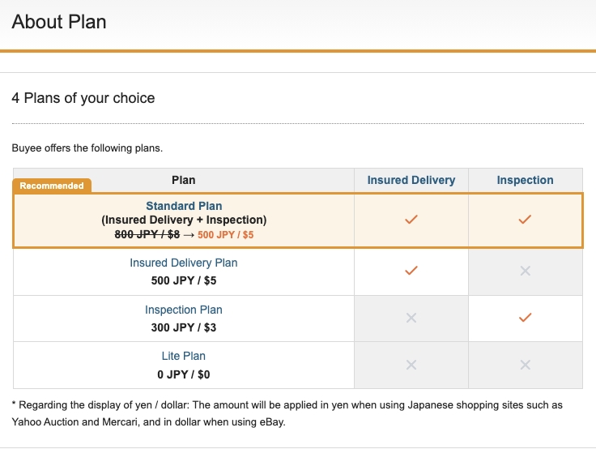
Task: Click Standard Plan's Inspection checkmark
Action: 526,219
